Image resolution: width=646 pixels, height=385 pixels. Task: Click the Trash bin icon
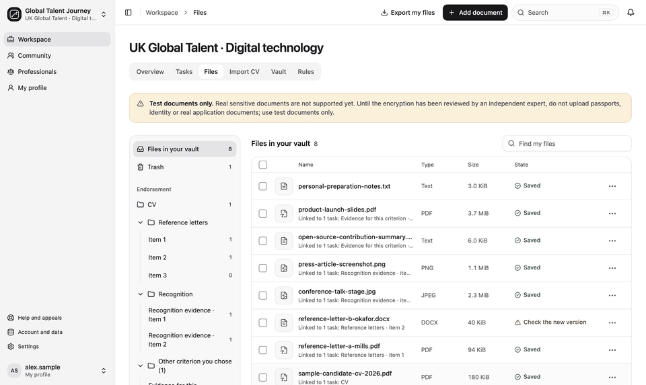click(141, 167)
